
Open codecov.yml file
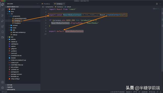click(x=23, y=63)
